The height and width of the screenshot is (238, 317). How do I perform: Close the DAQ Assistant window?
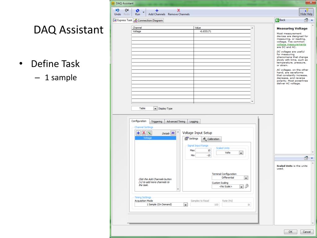tap(311, 2)
